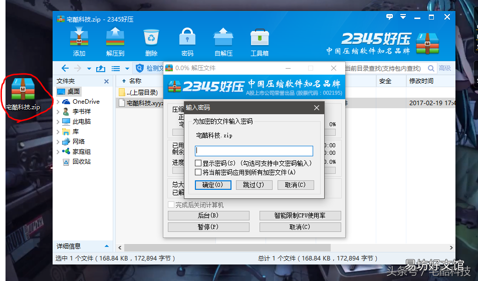The image size is (478, 281).
Task: Expand the 库 tree node
Action: pyautogui.click(x=58, y=132)
